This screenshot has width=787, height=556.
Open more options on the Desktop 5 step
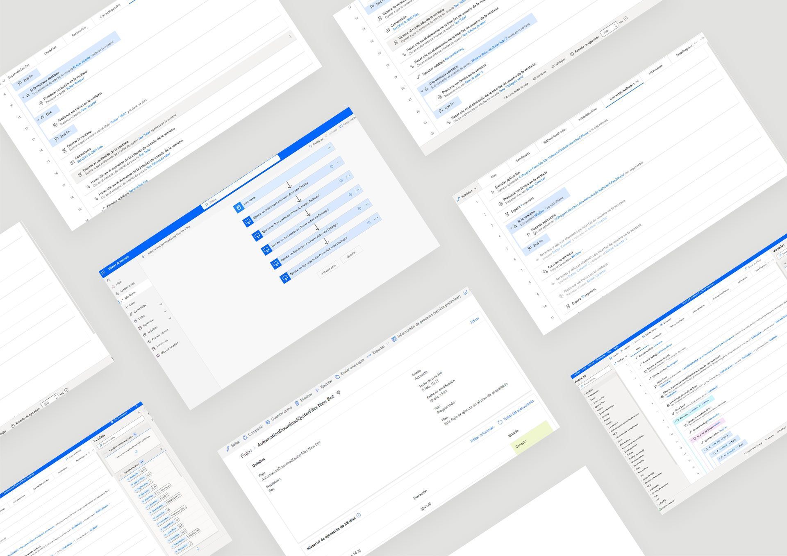click(375, 218)
